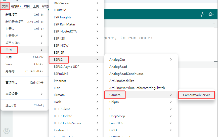Expand CI submenu

(141, 109)
